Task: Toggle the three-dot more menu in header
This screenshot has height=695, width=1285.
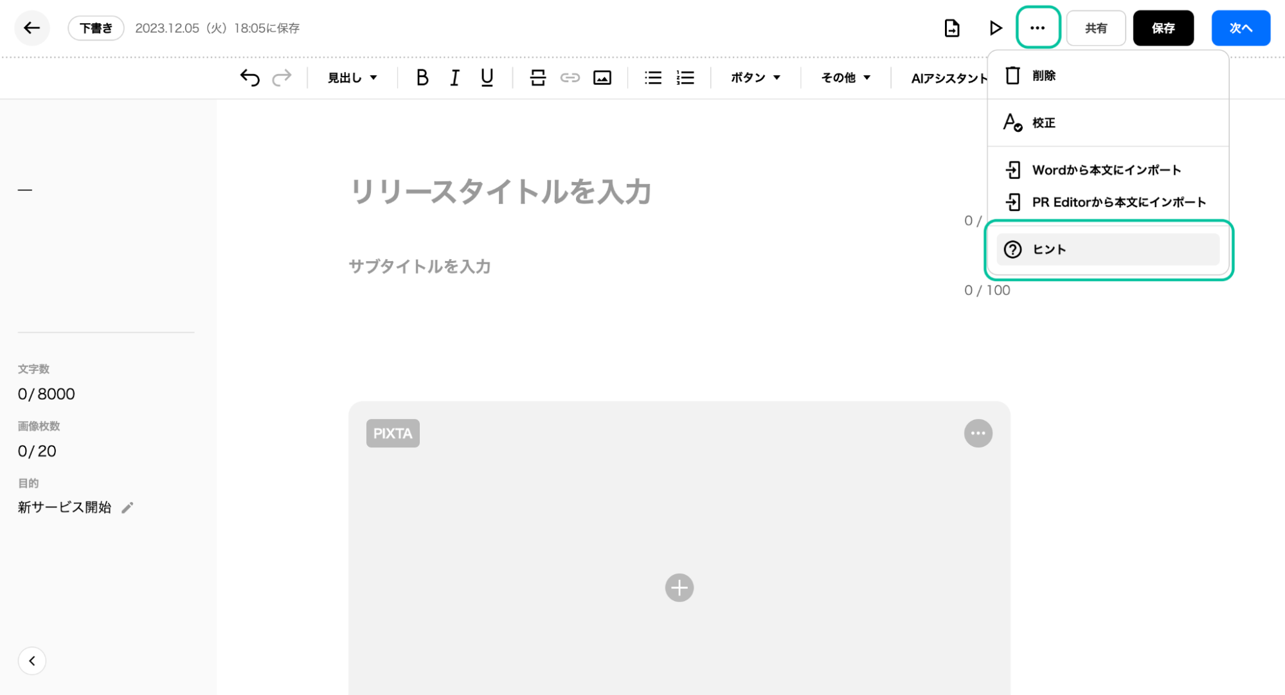Action: click(x=1038, y=28)
